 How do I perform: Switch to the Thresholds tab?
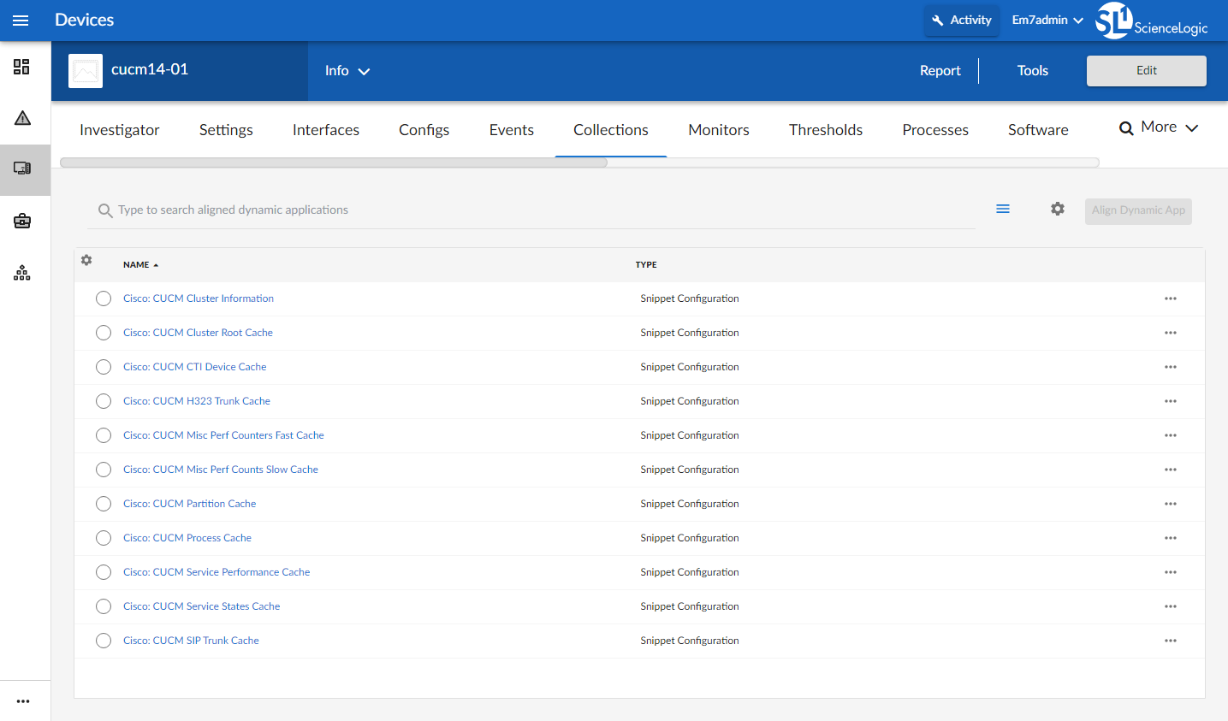click(x=825, y=130)
